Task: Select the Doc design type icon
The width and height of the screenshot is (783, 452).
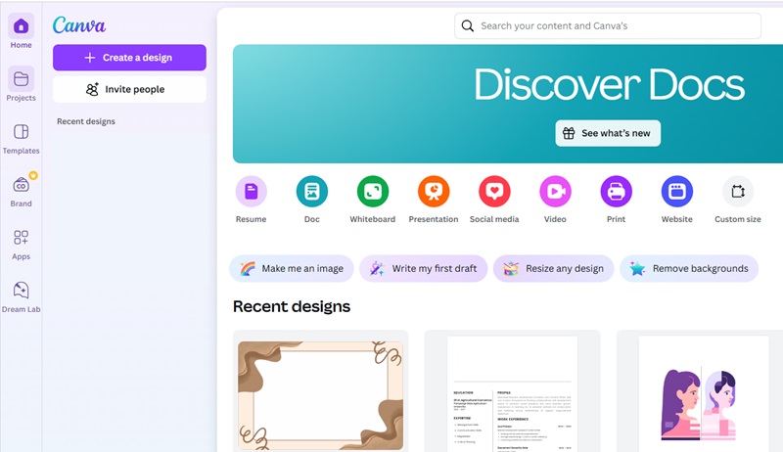Action: 312,191
